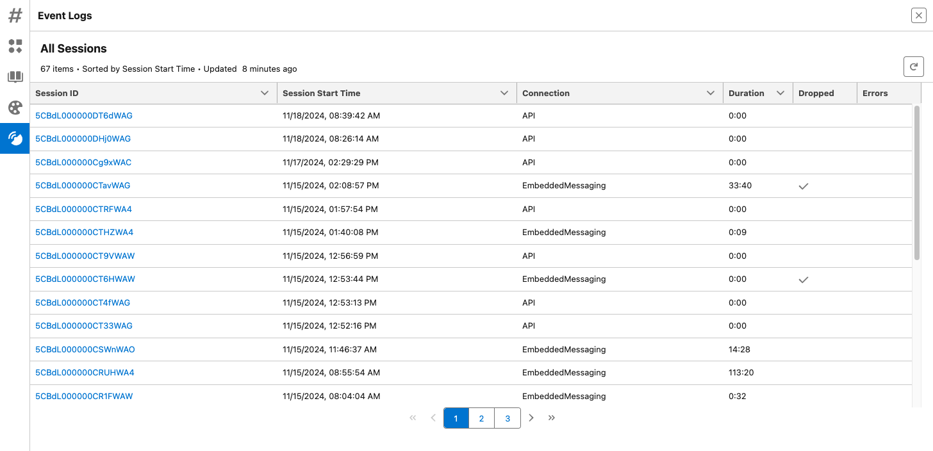Image resolution: width=933 pixels, height=451 pixels.
Task: Sort by the Session ID header
Action: coord(57,93)
